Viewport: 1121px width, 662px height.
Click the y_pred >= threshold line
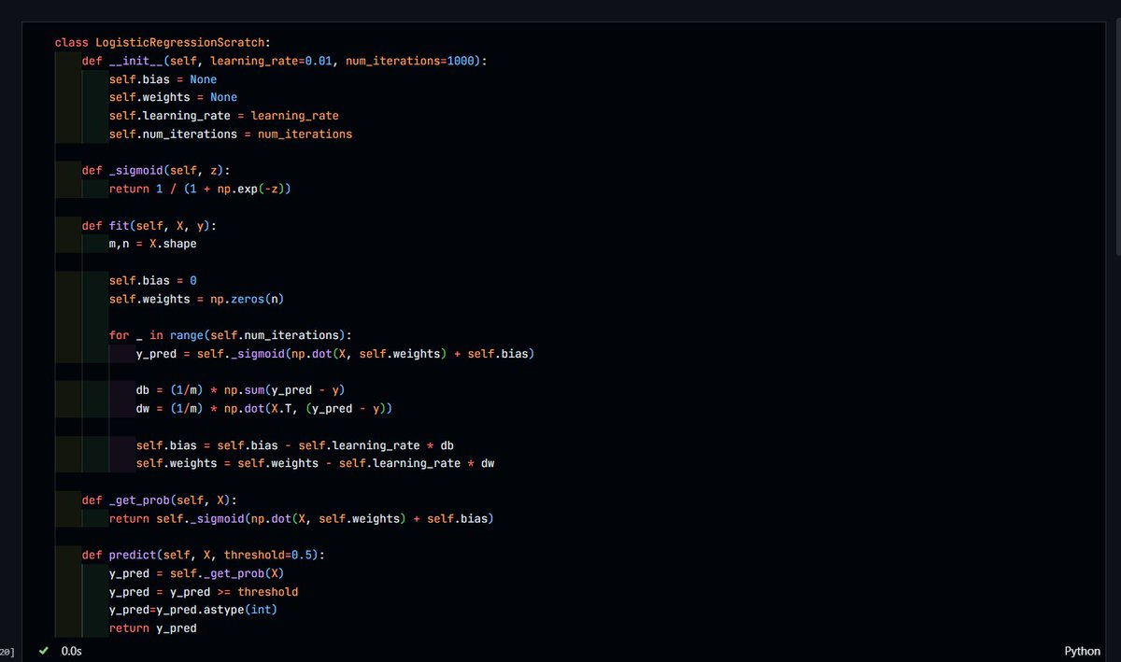coord(204,591)
